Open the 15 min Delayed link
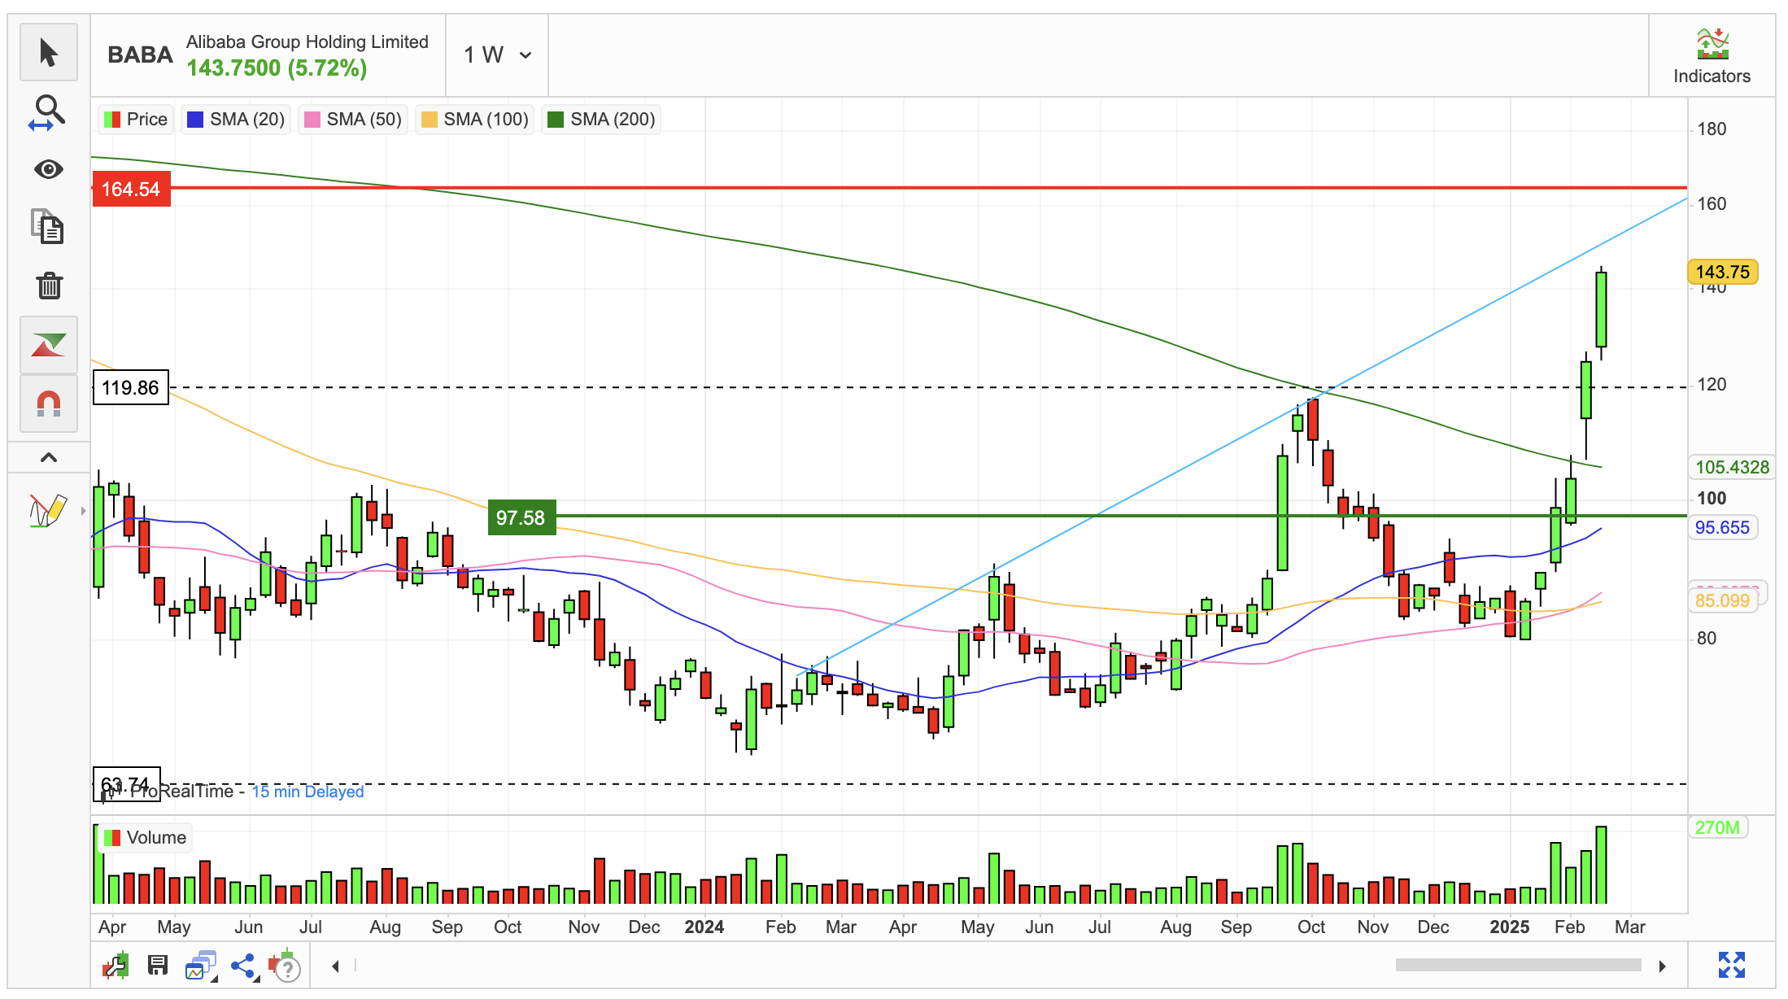The width and height of the screenshot is (1788, 999). point(307,792)
